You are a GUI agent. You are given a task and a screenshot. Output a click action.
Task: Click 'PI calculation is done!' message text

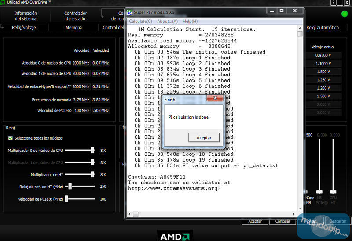coord(189,117)
